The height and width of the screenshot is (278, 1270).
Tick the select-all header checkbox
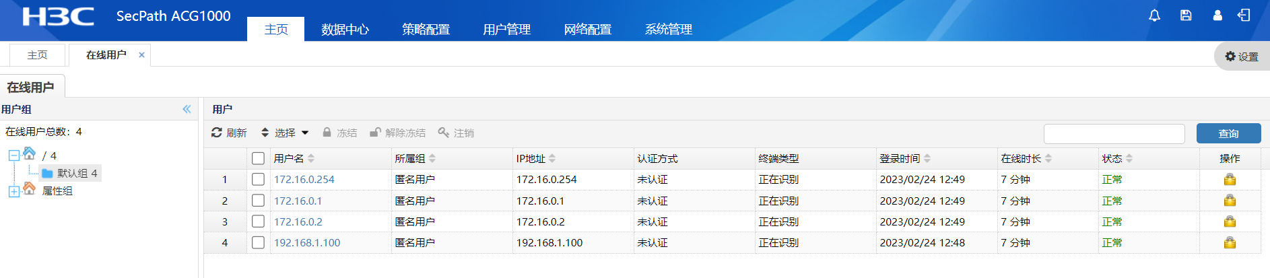(x=258, y=158)
